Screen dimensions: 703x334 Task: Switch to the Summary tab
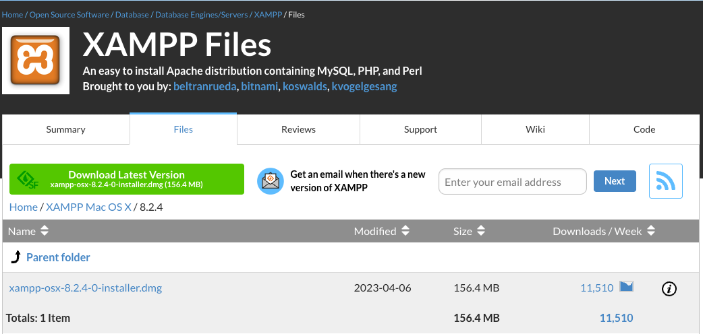point(65,129)
